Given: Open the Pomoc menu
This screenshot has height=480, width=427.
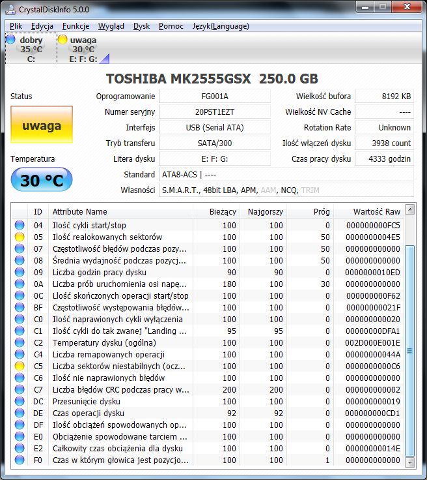Looking at the screenshot, I should click(x=171, y=26).
